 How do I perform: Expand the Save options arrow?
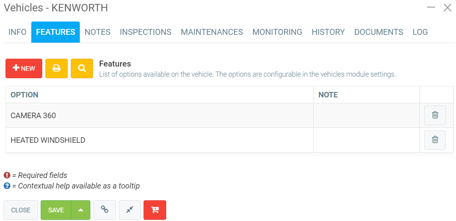(81, 210)
